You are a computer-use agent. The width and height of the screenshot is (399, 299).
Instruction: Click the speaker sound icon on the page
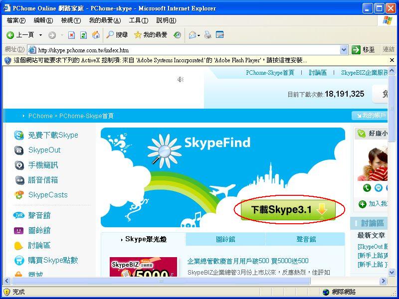tap(181, 80)
